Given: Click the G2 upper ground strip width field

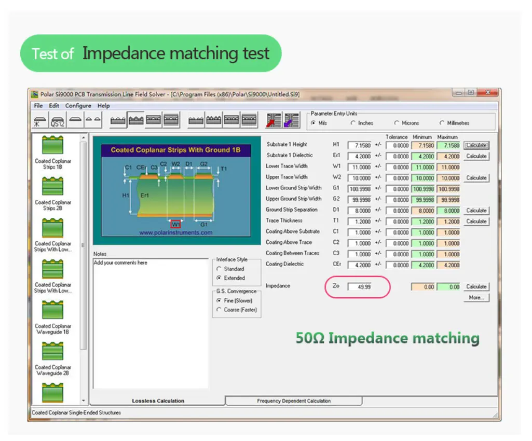Looking at the screenshot, I should coord(359,200).
